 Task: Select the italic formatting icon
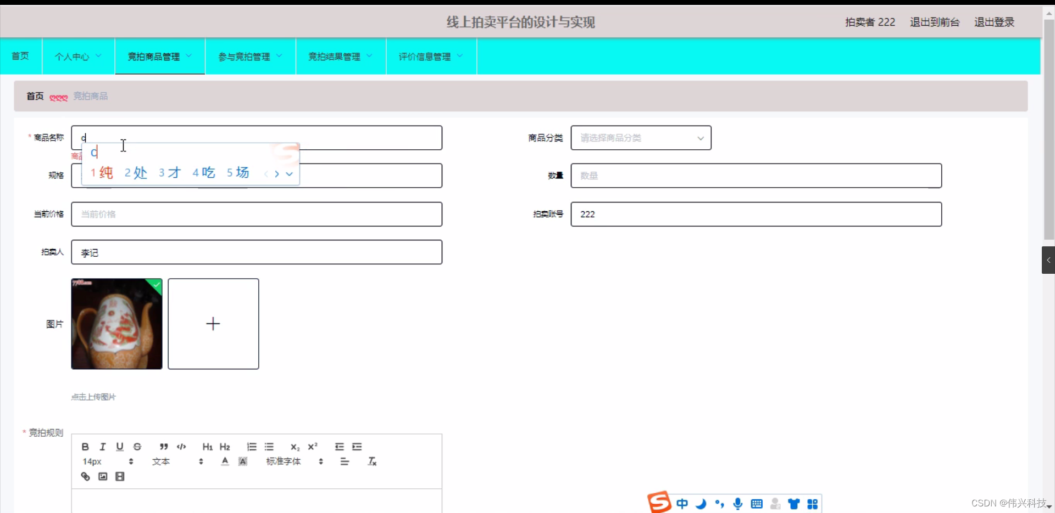pos(102,447)
